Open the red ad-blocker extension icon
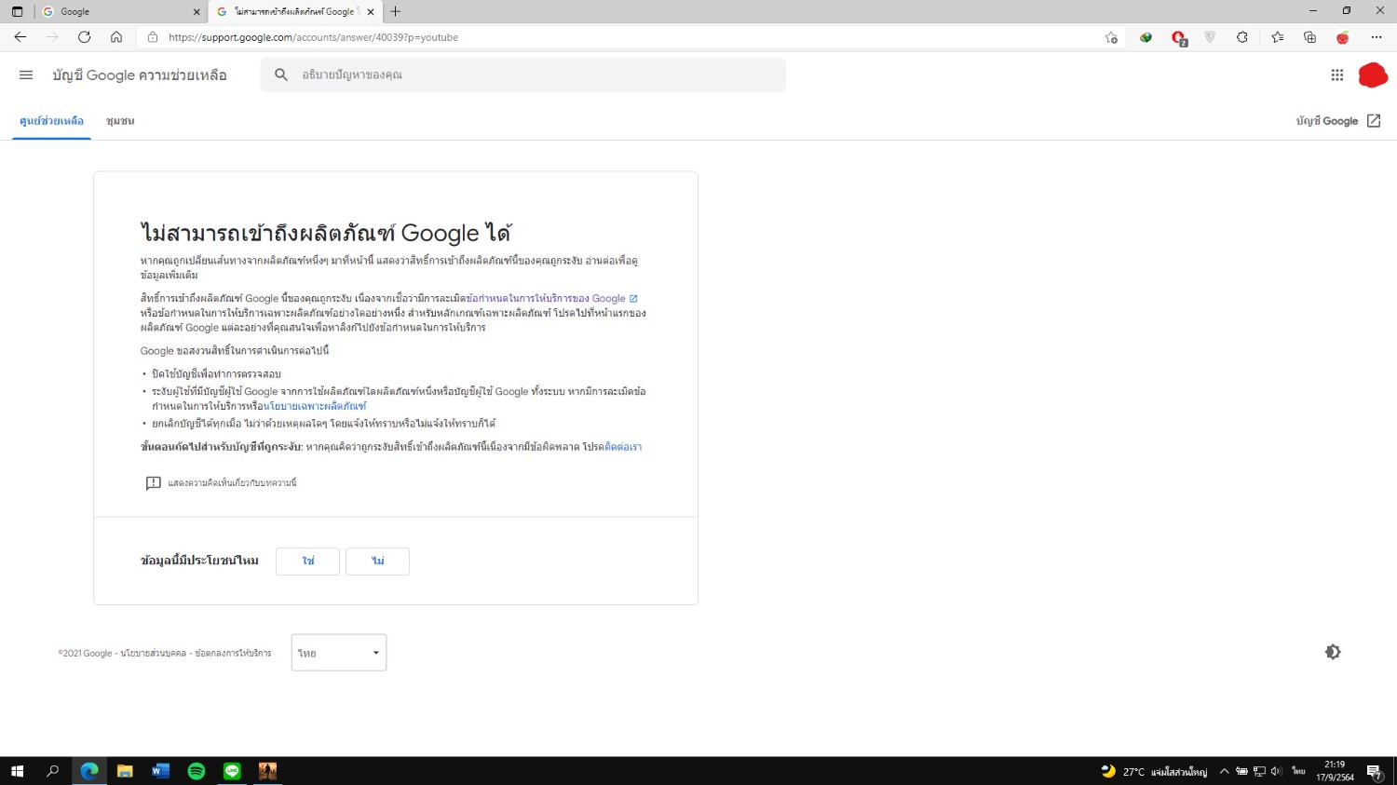This screenshot has width=1397, height=785. (x=1179, y=38)
